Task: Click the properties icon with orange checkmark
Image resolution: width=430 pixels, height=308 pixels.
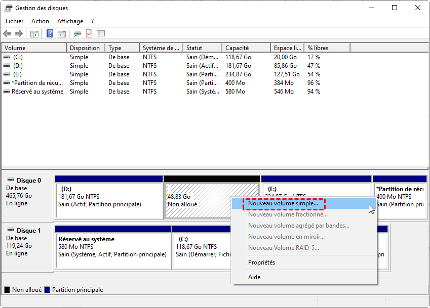Action: [89, 34]
